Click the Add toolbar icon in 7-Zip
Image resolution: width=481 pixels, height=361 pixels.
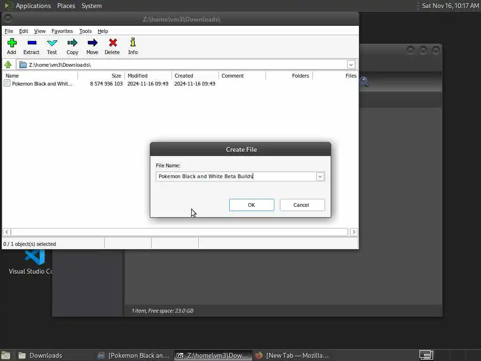12,47
